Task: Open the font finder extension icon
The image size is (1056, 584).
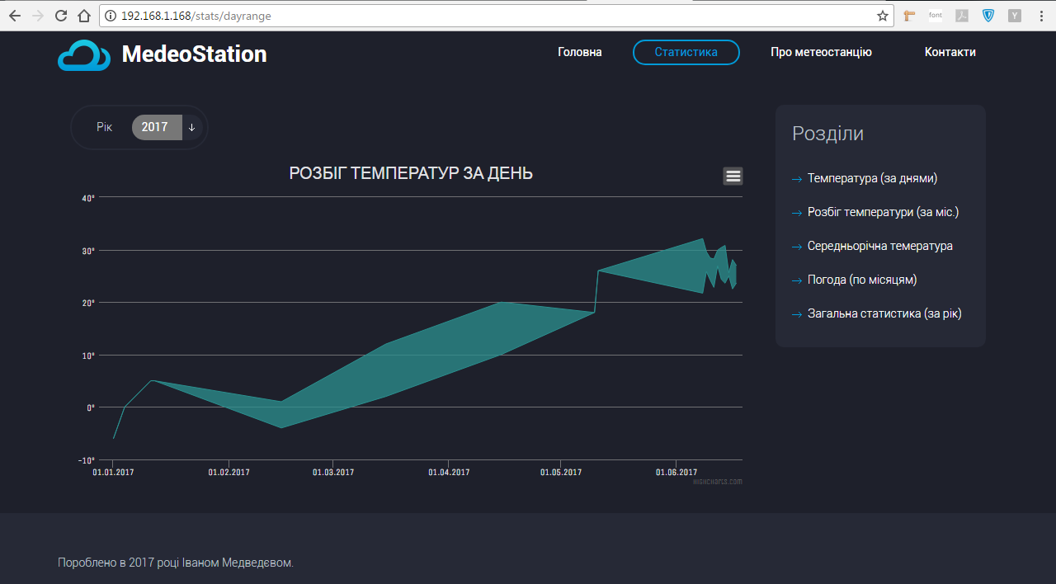Action: (x=936, y=16)
